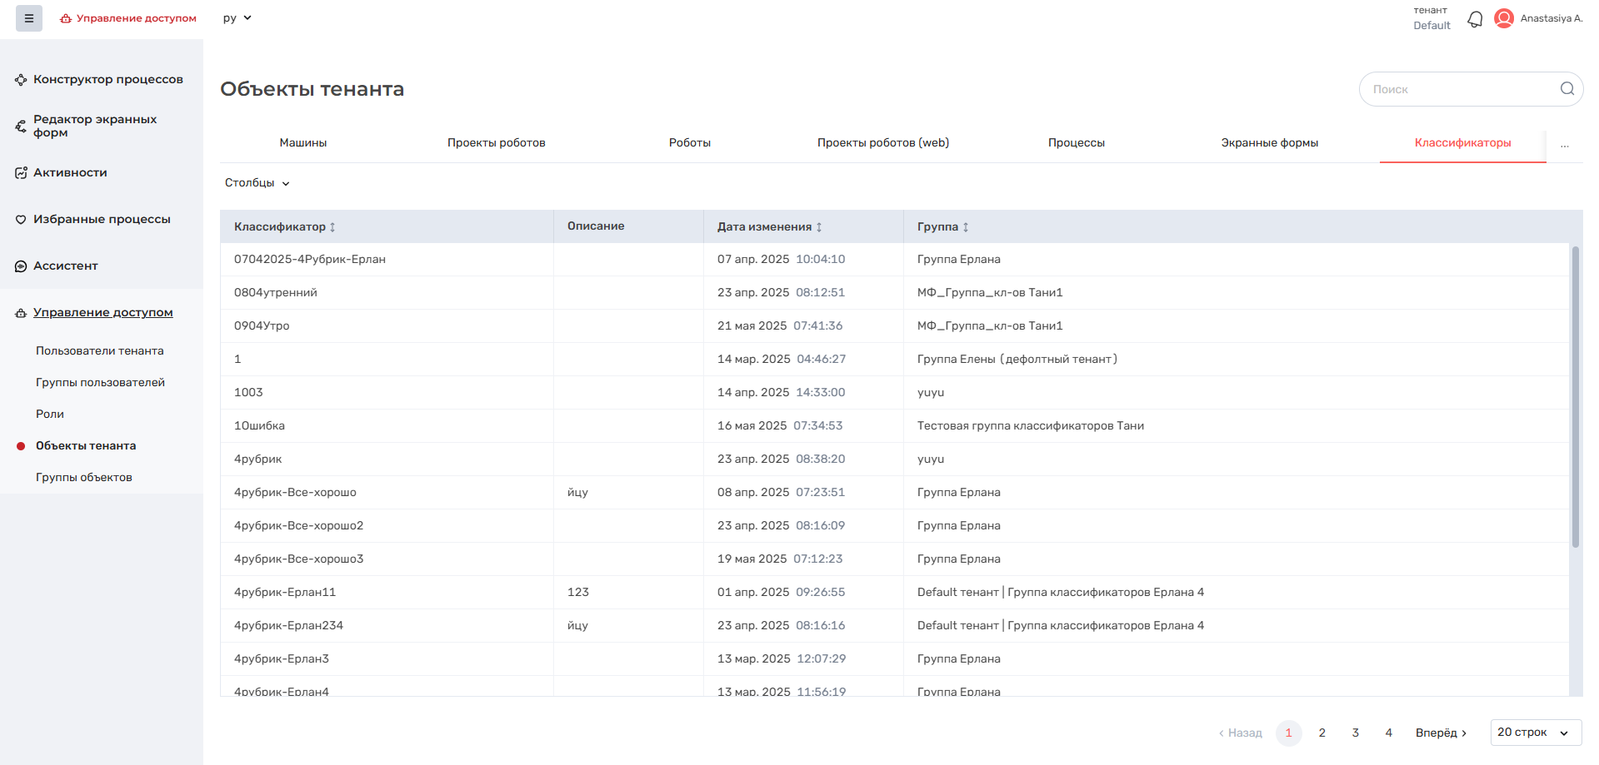Expand the Столбцы dropdown

coord(257,183)
